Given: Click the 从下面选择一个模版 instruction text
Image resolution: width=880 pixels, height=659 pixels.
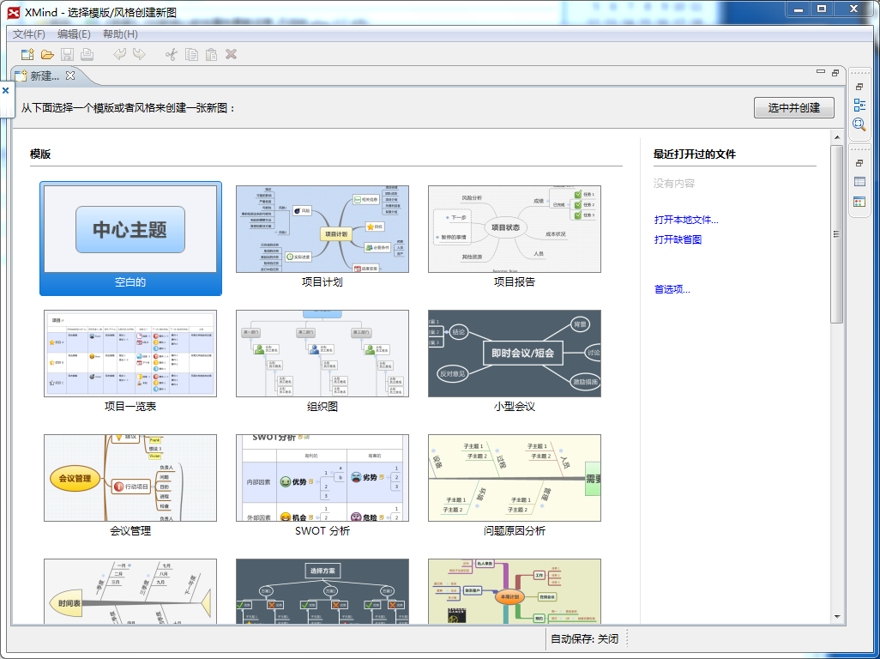Looking at the screenshot, I should click(128, 108).
